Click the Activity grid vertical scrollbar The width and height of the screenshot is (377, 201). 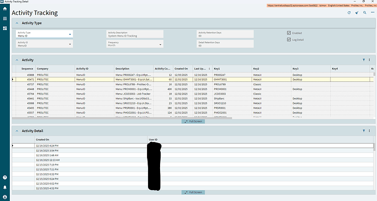pyautogui.click(x=374, y=74)
